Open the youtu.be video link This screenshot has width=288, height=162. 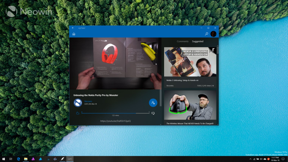click(116, 121)
